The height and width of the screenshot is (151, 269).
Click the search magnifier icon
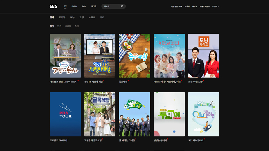(x=122, y=6)
